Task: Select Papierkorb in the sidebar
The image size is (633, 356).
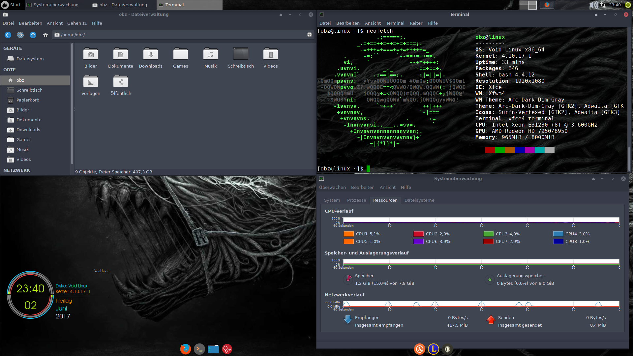Action: (x=28, y=100)
